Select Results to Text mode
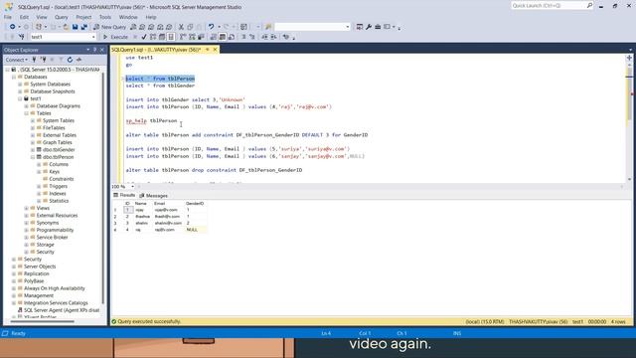Image resolution: width=636 pixels, height=358 pixels. tap(213, 37)
